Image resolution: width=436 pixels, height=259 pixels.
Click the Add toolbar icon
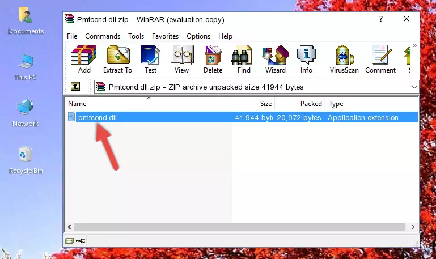click(x=84, y=59)
